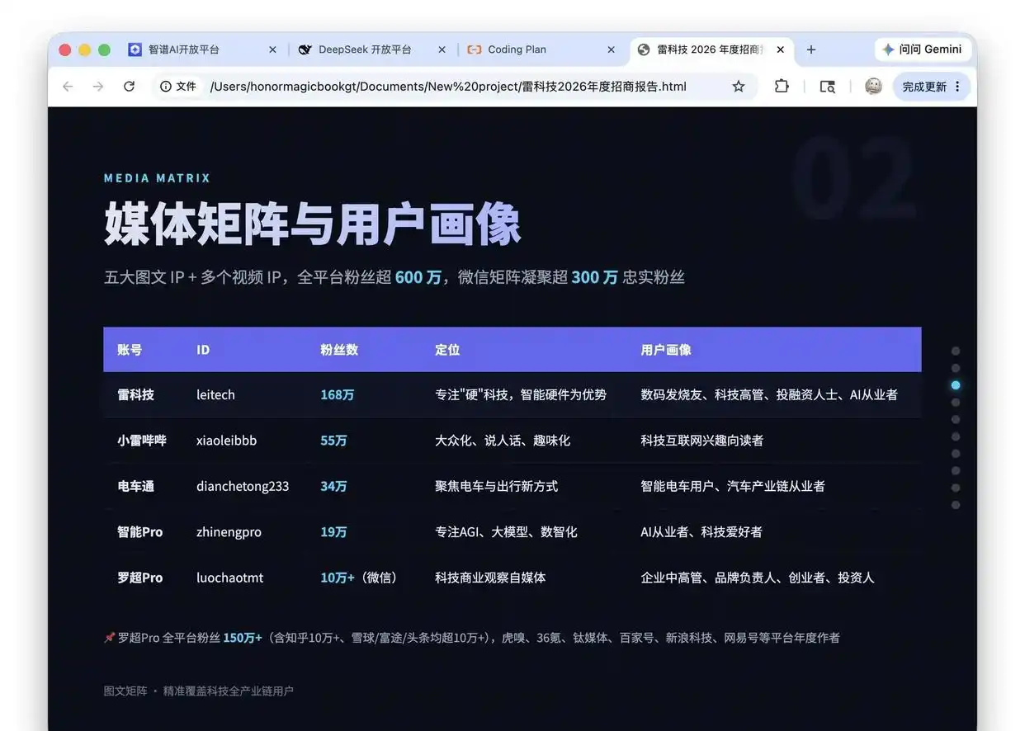Go back to the previous page

[x=68, y=87]
